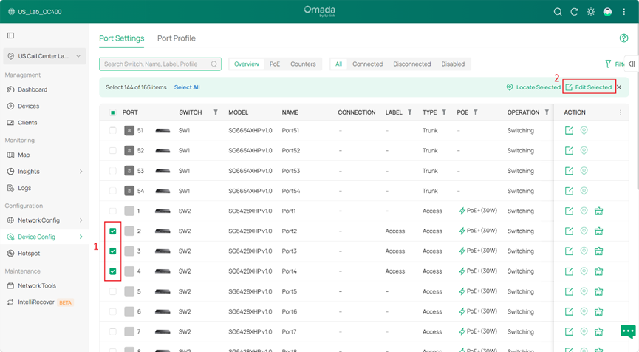639x352 pixels.
Task: Expand the Network Config submenu chevron
Action: click(x=81, y=220)
